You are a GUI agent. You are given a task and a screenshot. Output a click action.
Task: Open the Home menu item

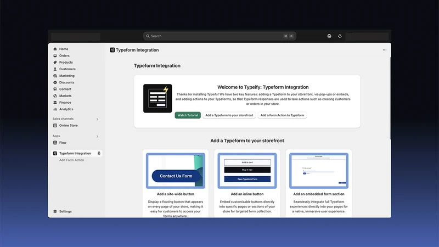[x=64, y=49]
